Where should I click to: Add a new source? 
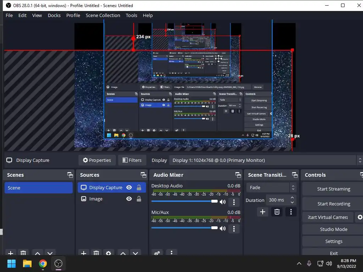[x=84, y=253]
